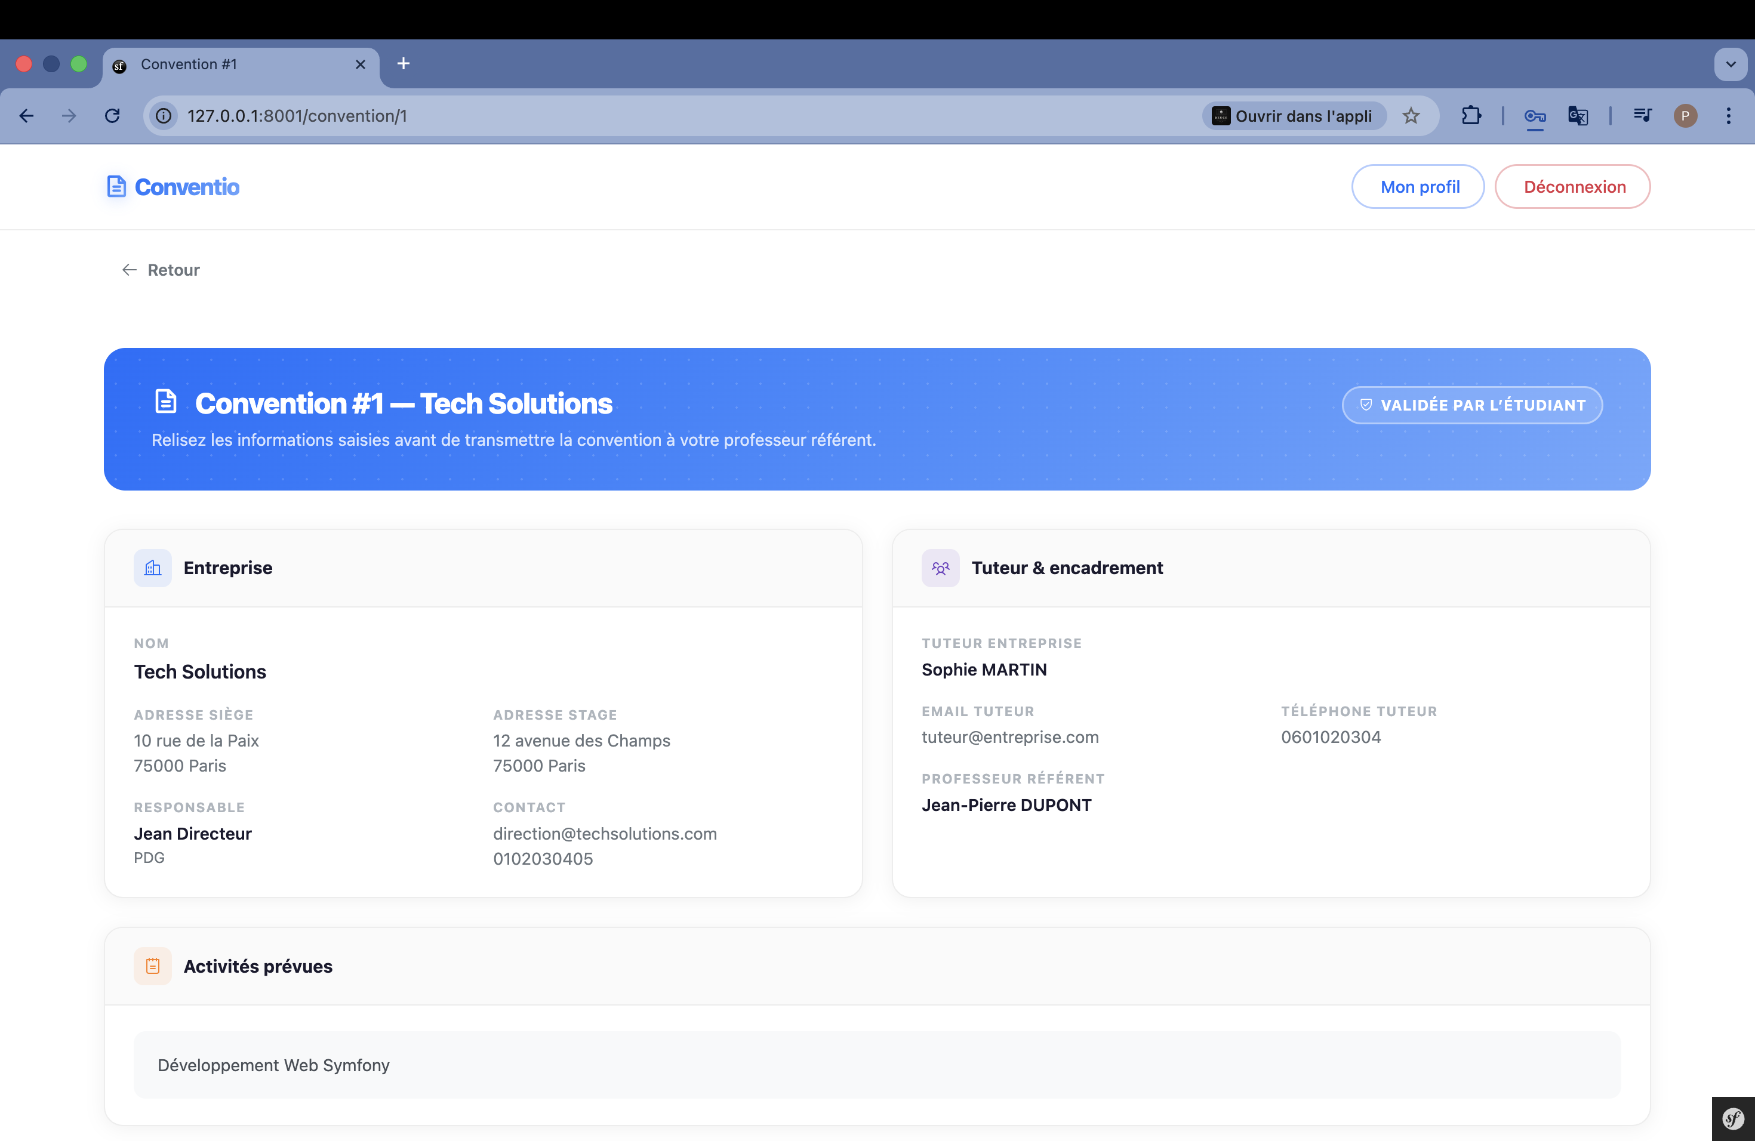The height and width of the screenshot is (1141, 1755).
Task: Click the Mon profil button
Action: tap(1419, 186)
